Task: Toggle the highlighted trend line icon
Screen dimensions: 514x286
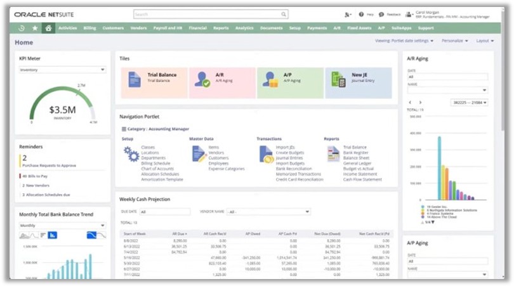Action: point(91,235)
